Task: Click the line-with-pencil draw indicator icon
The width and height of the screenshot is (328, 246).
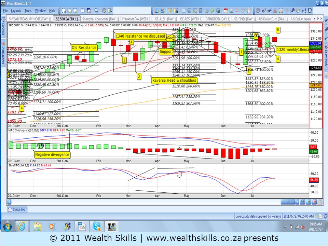Action: coord(264,11)
